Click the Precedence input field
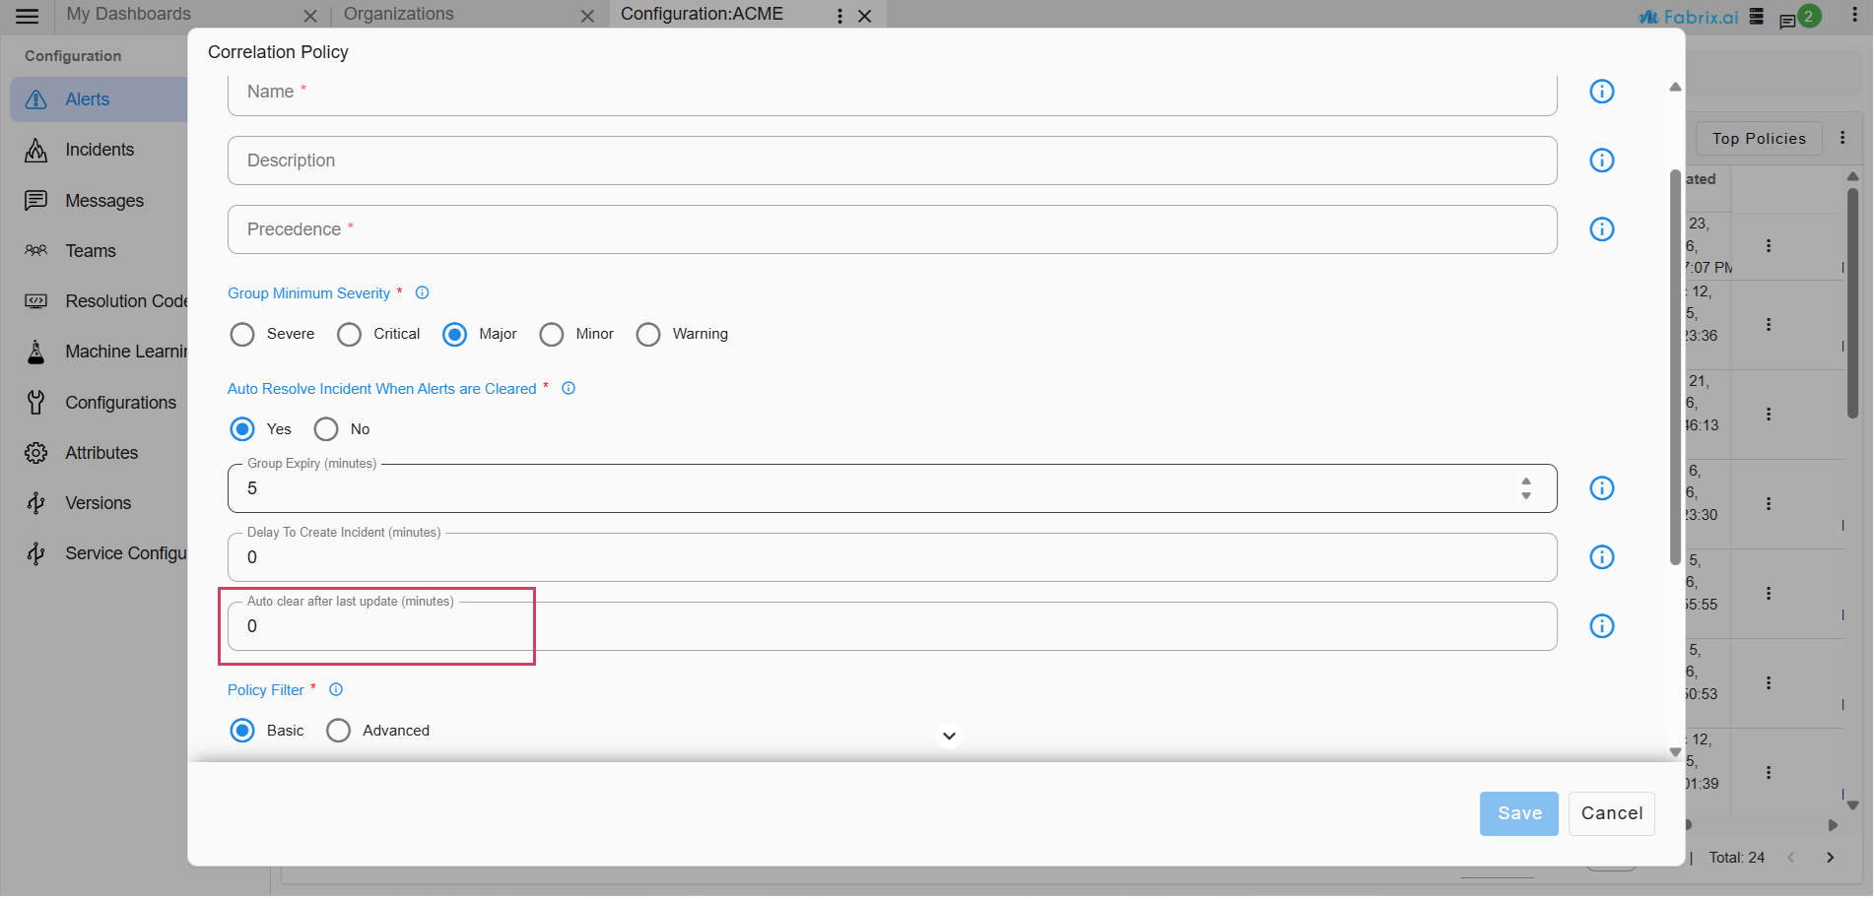The height and width of the screenshot is (900, 1874). [x=892, y=229]
